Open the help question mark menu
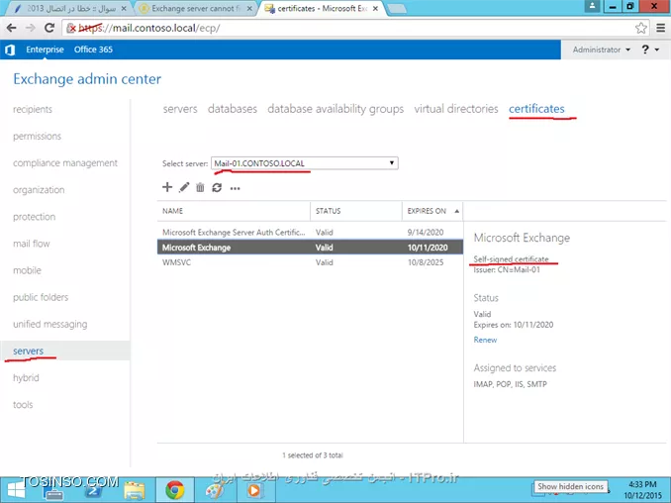This screenshot has width=671, height=503. (x=649, y=50)
